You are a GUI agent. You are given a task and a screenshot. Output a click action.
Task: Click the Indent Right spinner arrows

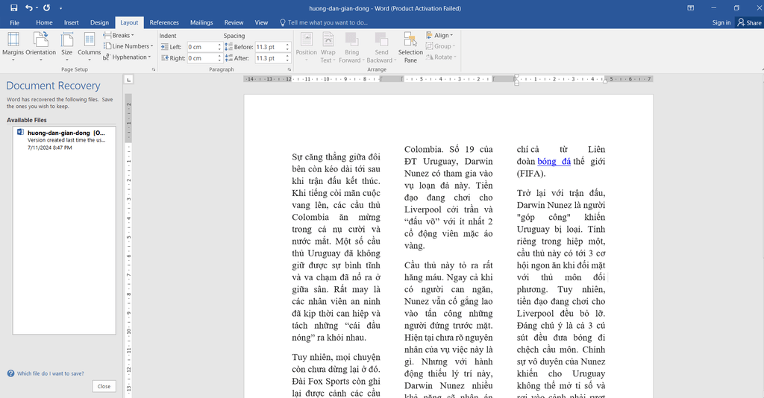(x=219, y=58)
